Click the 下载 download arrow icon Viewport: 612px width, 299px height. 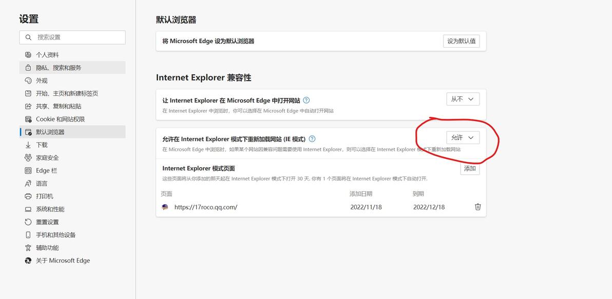tap(28, 145)
